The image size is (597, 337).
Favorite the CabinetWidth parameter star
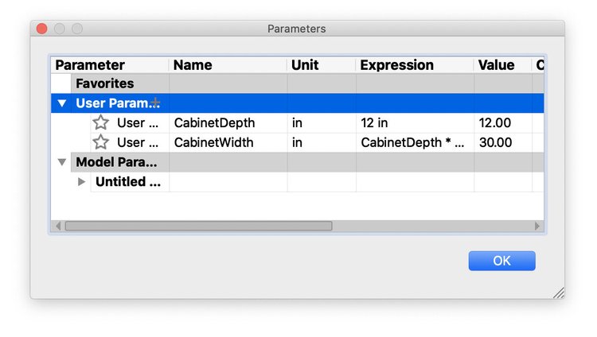point(101,142)
